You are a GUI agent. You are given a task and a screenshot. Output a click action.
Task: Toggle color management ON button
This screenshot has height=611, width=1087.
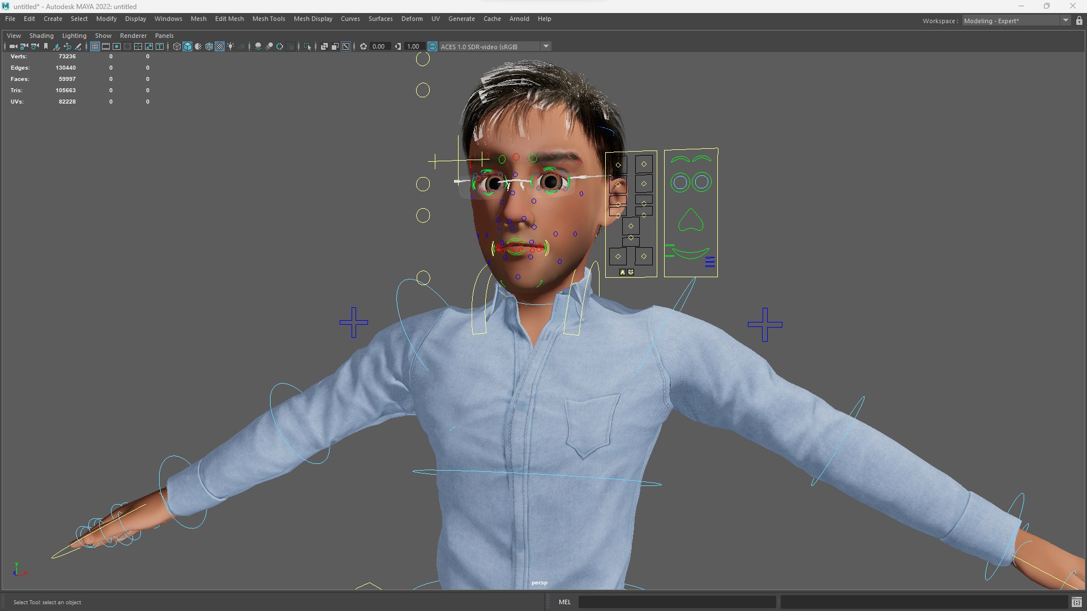tap(433, 46)
